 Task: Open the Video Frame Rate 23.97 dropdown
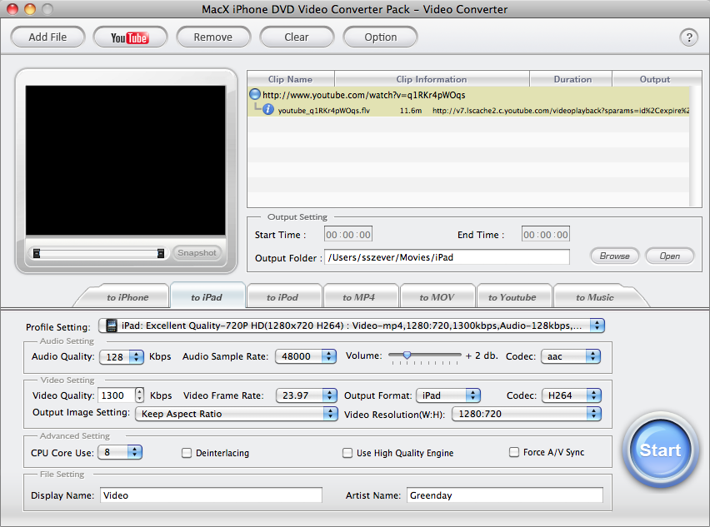point(307,395)
